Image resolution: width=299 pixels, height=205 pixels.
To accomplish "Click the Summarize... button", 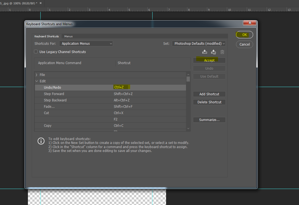I will (209, 120).
